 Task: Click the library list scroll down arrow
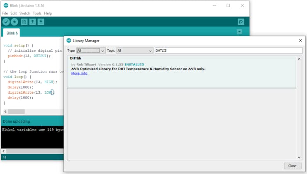point(299,157)
